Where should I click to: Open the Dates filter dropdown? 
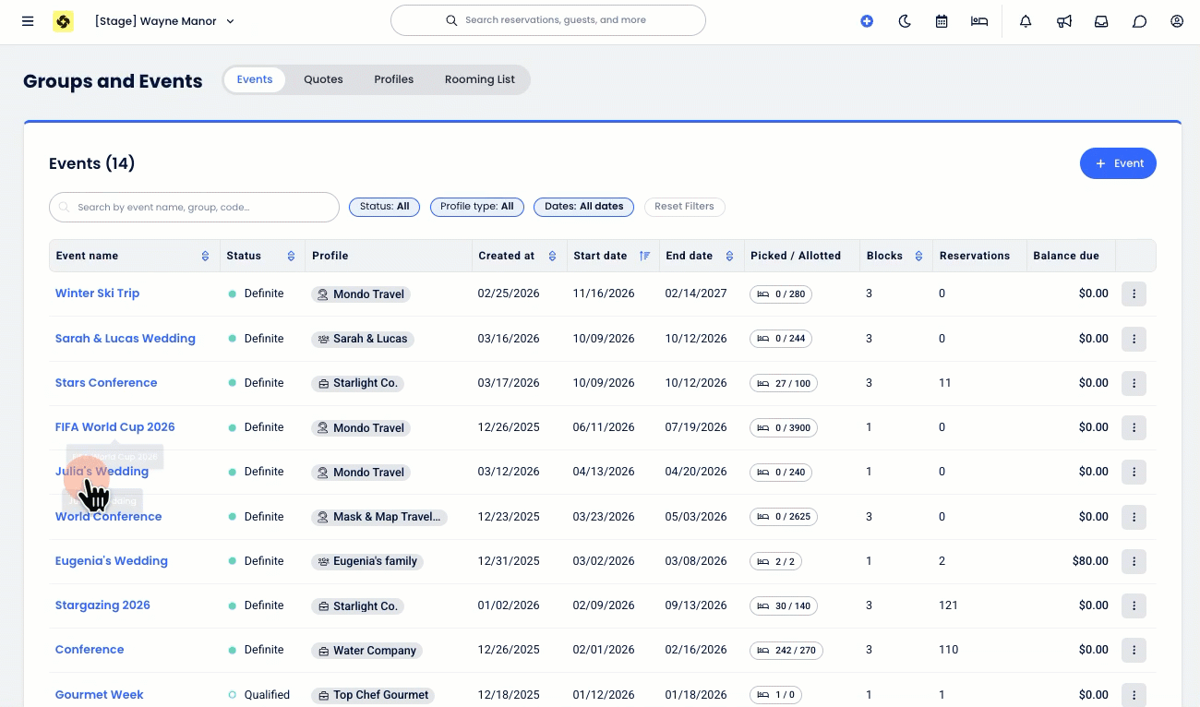pyautogui.click(x=583, y=207)
